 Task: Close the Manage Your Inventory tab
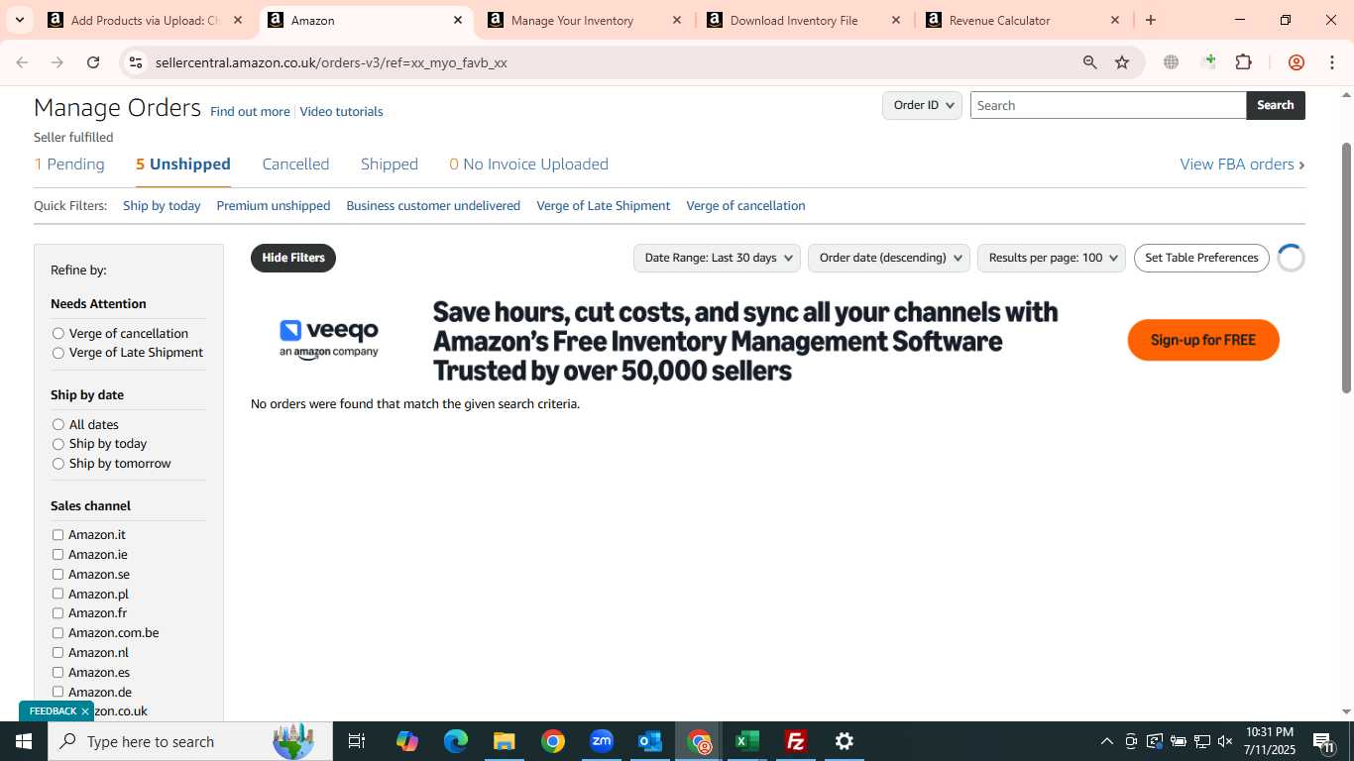coord(677,20)
